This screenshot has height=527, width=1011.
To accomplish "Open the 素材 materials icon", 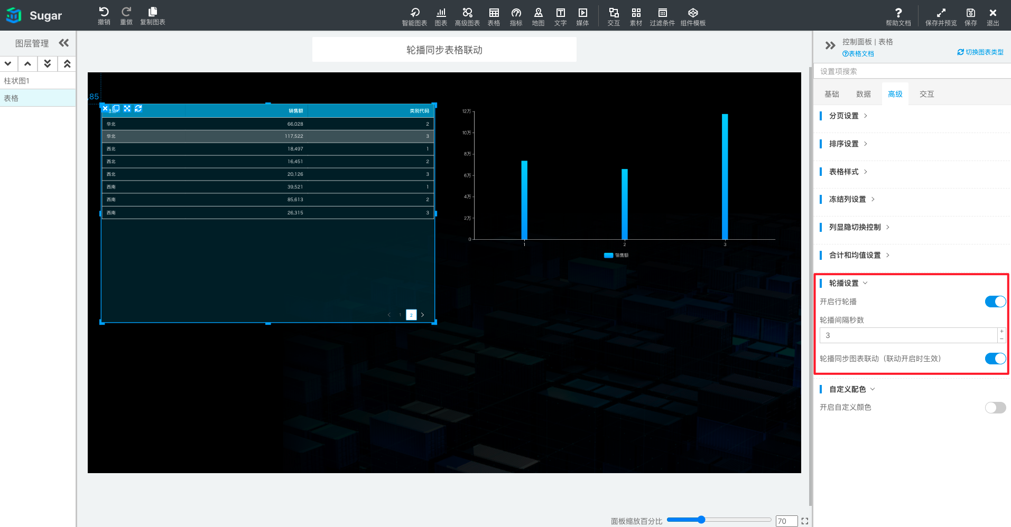I will [636, 13].
